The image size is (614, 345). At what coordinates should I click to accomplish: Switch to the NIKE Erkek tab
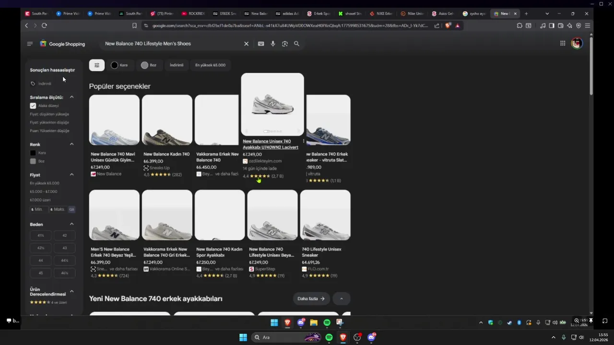point(381,13)
